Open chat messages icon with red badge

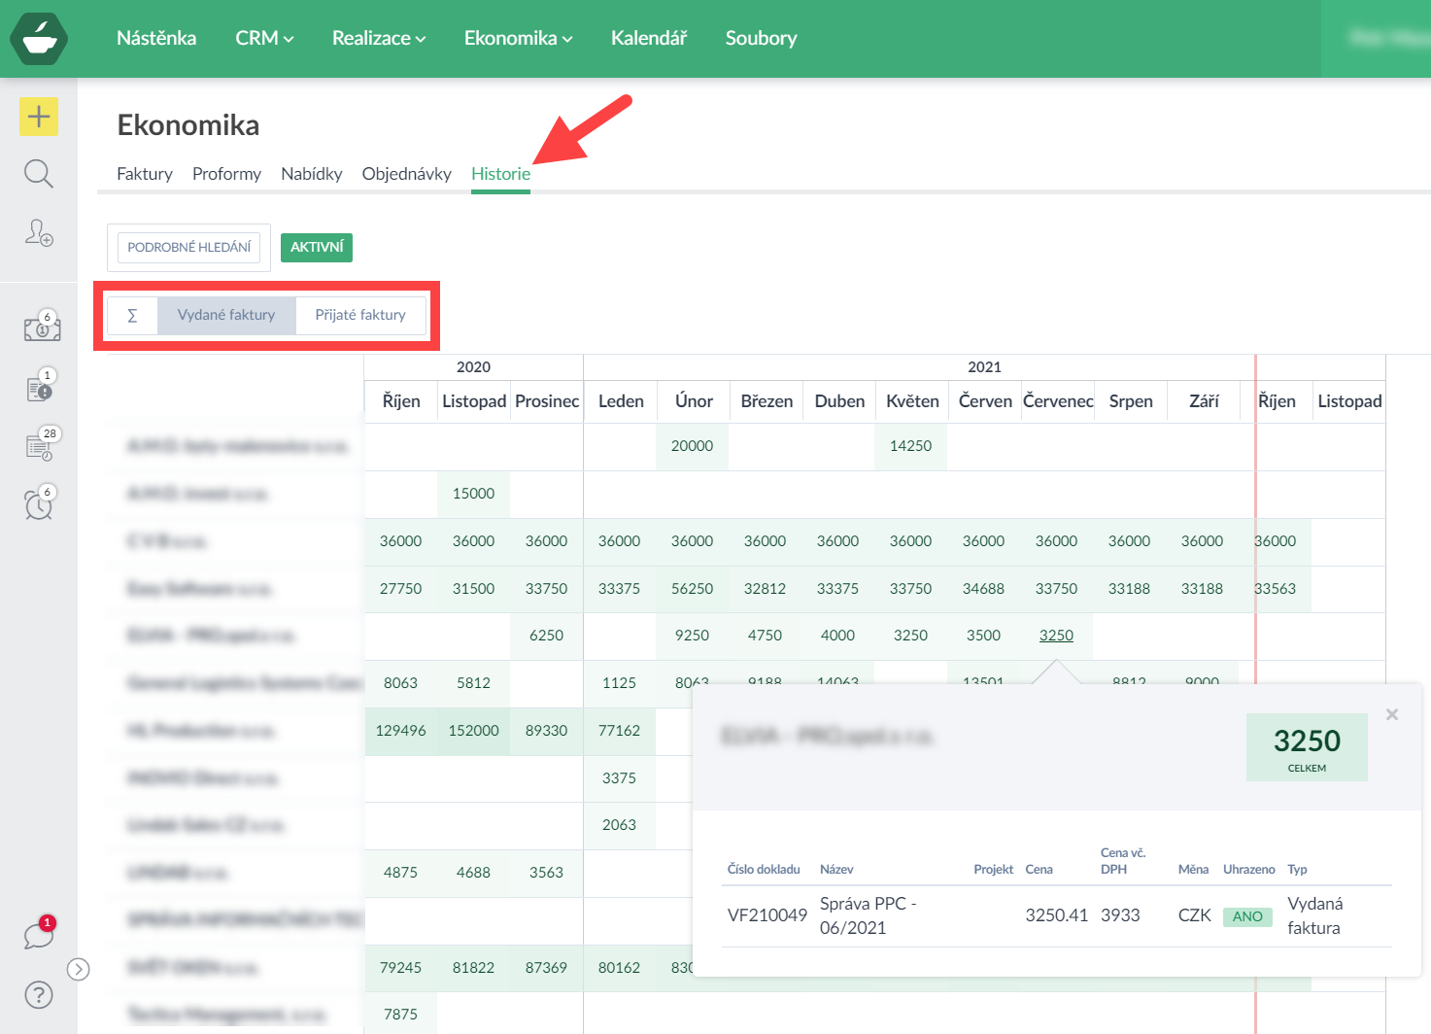coord(39,935)
